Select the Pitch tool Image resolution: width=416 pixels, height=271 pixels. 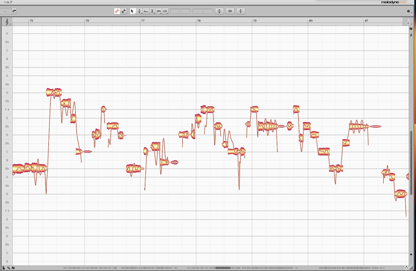pos(139,11)
